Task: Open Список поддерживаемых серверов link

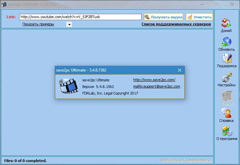Action: tap(176, 24)
